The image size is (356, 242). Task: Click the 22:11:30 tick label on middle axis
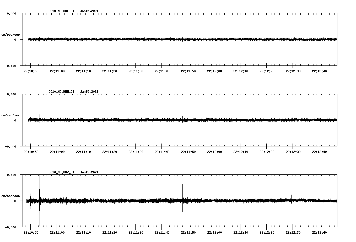click(x=136, y=151)
